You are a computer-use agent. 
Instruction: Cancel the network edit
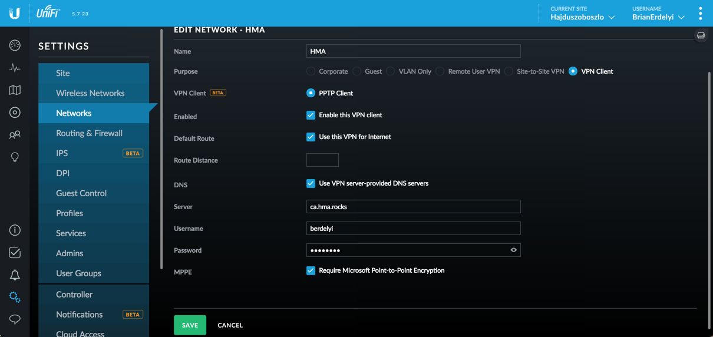tap(230, 325)
